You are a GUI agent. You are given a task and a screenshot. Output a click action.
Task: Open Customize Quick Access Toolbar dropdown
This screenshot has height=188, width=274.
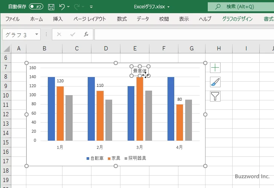coord(91,7)
